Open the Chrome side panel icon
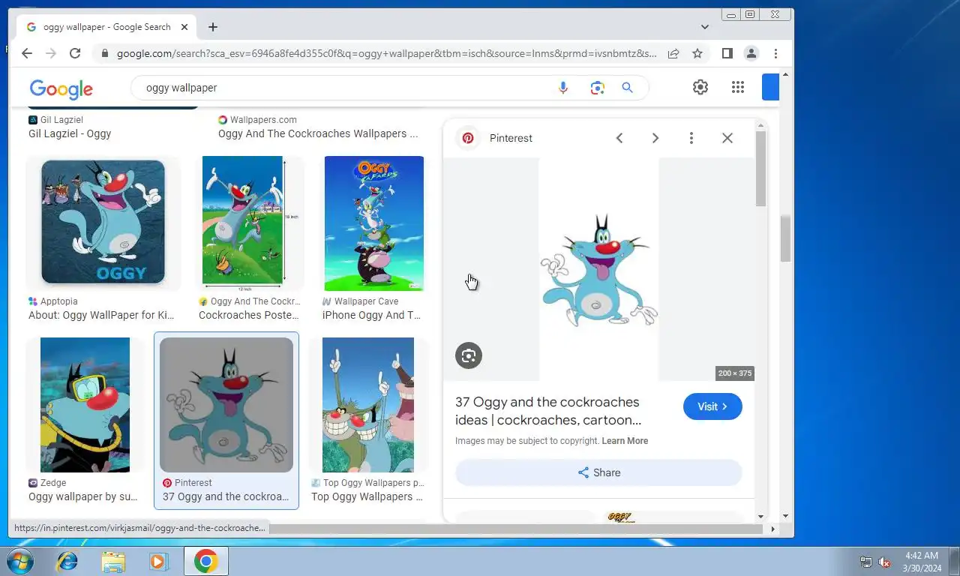 727,53
